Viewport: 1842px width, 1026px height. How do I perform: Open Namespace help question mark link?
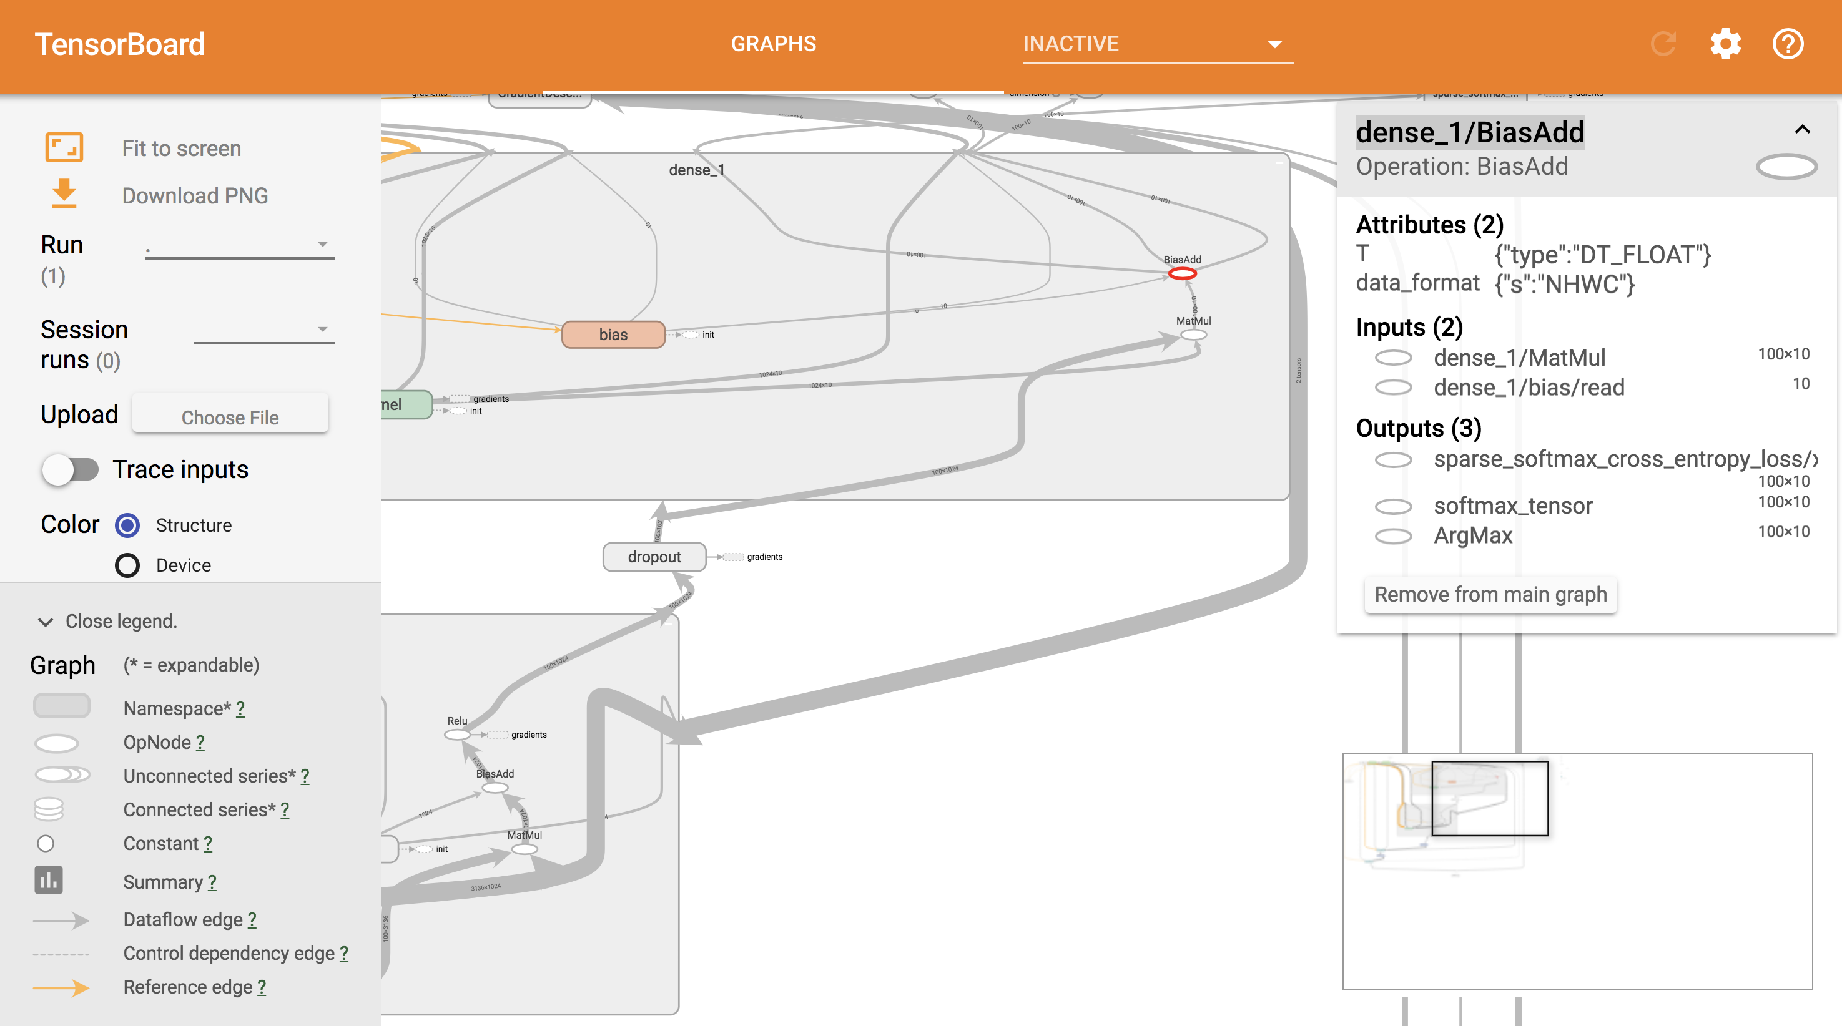[x=240, y=708]
